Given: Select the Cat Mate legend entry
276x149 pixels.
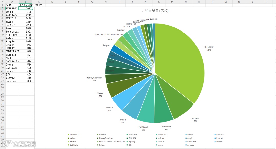Looking at the screenshot, I should point(73,145).
